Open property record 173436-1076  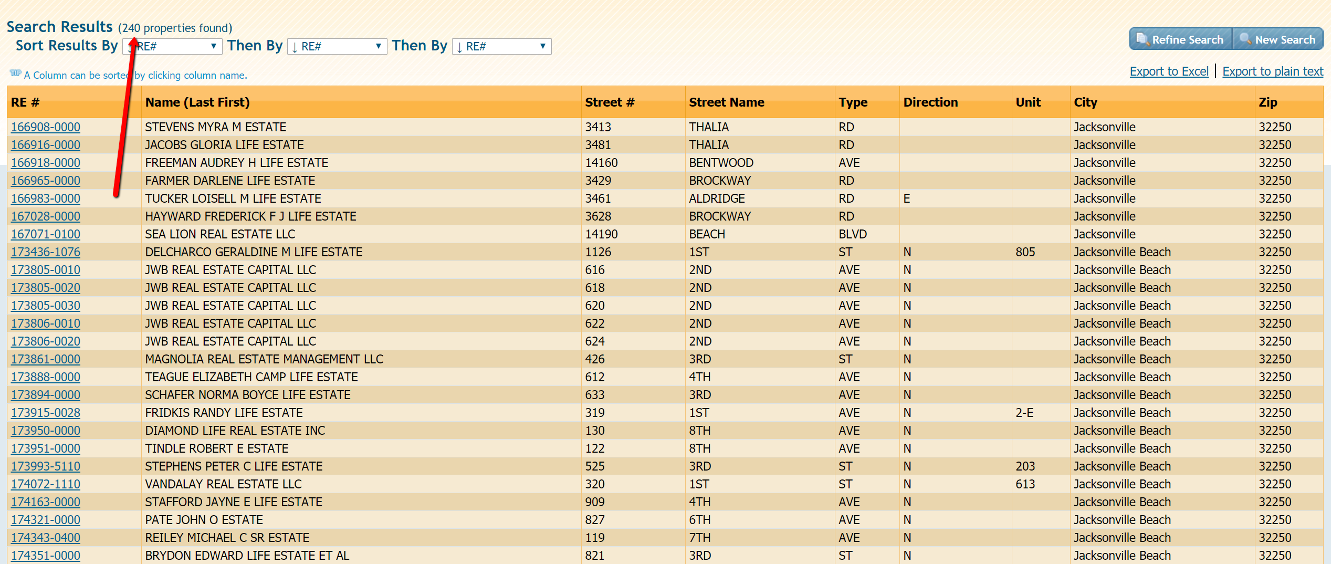(x=46, y=252)
